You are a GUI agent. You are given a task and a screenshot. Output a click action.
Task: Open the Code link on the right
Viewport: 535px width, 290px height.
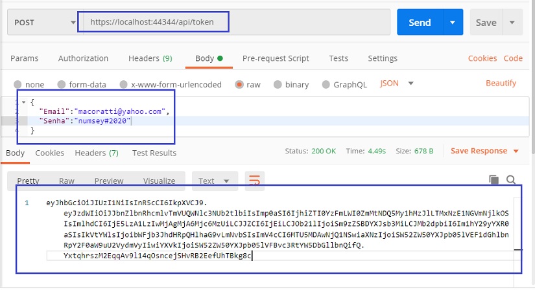pyautogui.click(x=513, y=58)
